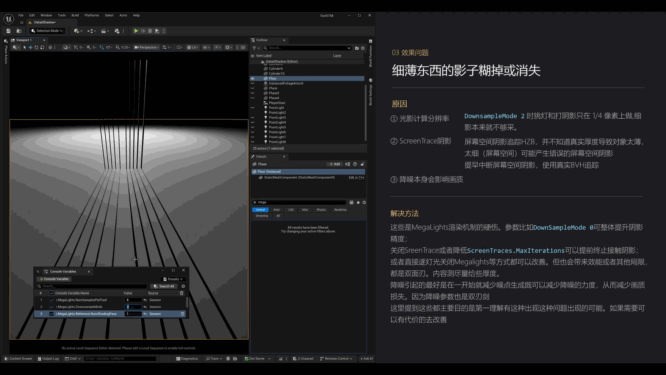Screen dimensions: 666x375
Task: Open the Selection Mode dropdown
Action: click(x=47, y=31)
